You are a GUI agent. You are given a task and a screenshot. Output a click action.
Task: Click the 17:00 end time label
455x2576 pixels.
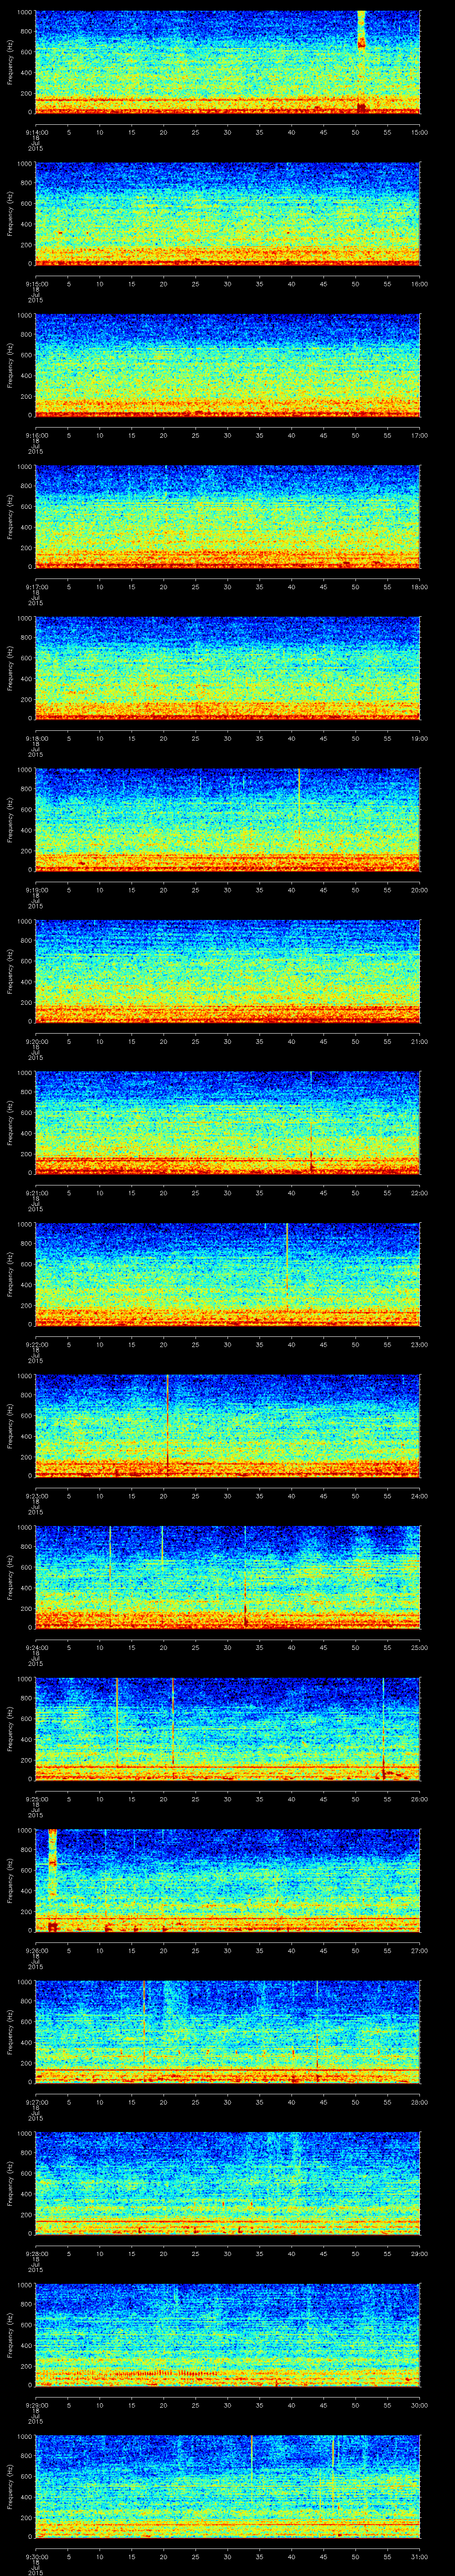click(420, 434)
